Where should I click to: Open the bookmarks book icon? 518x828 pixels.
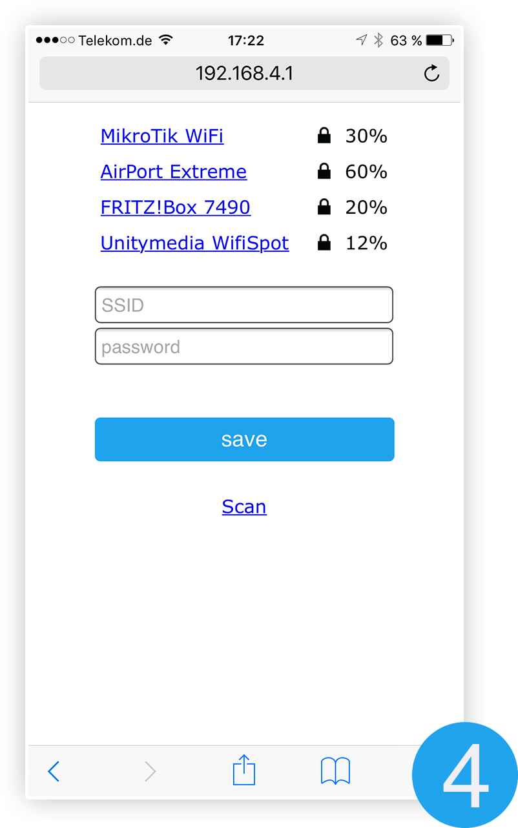[335, 771]
